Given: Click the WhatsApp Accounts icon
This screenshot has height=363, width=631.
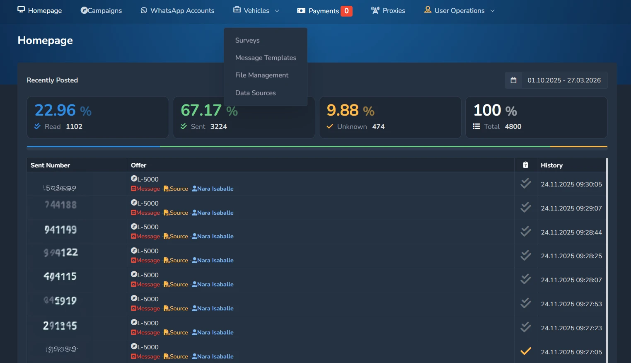Looking at the screenshot, I should (144, 10).
